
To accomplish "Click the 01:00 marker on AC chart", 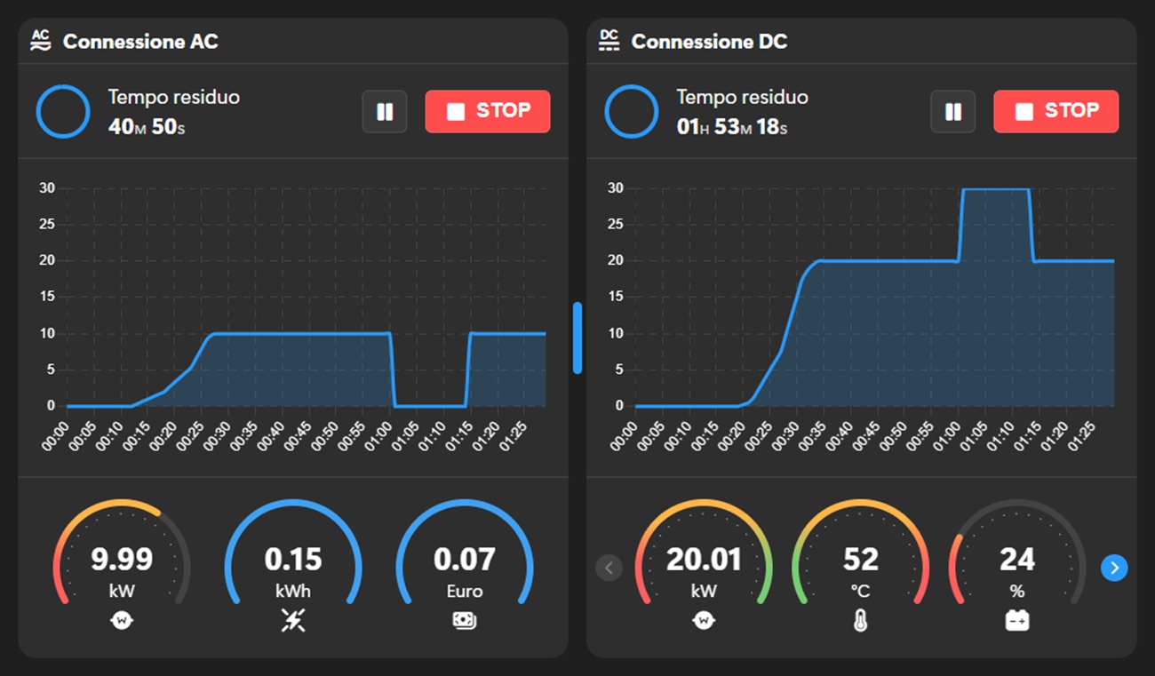I will [x=380, y=436].
